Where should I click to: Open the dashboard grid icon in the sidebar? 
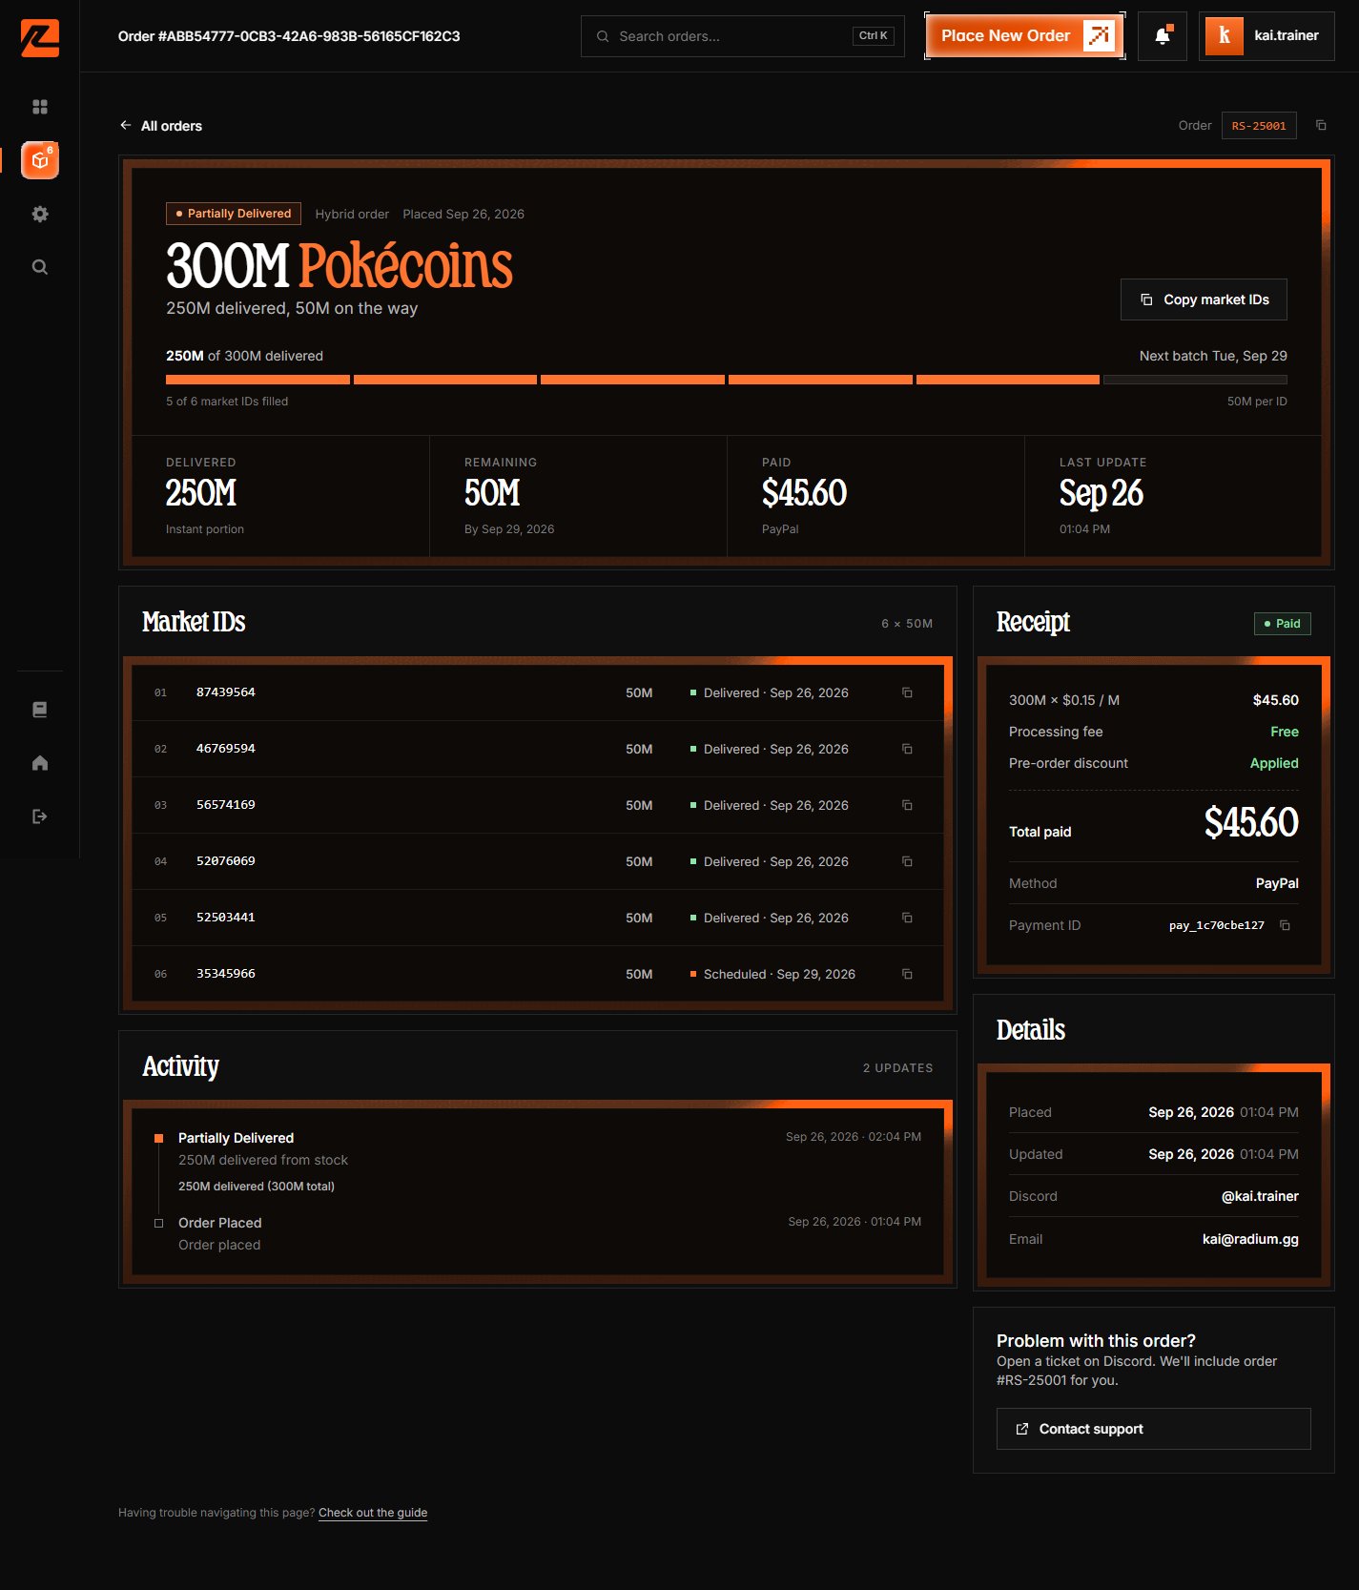click(40, 107)
